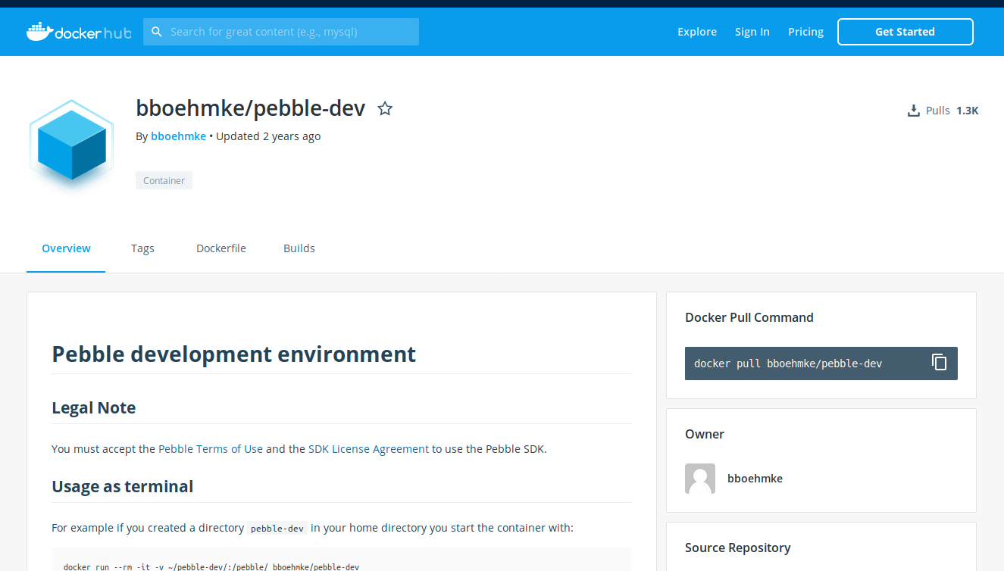Click the Updated 2 years ago text
Screen dimensions: 1004x571
(x=268, y=136)
